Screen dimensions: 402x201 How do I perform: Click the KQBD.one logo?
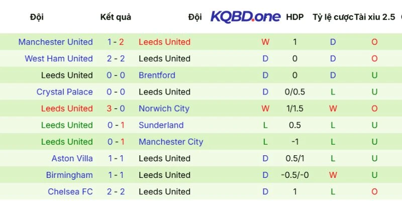tap(245, 17)
